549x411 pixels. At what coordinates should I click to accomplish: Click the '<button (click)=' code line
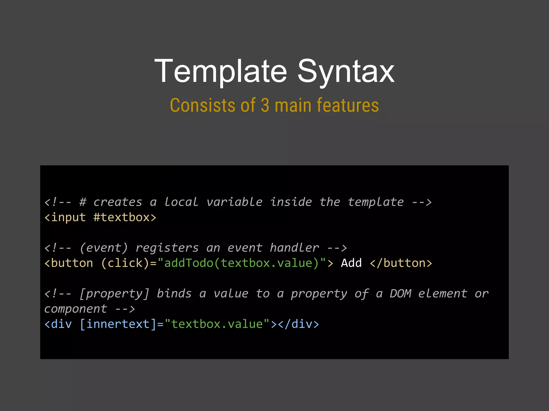tap(238, 263)
